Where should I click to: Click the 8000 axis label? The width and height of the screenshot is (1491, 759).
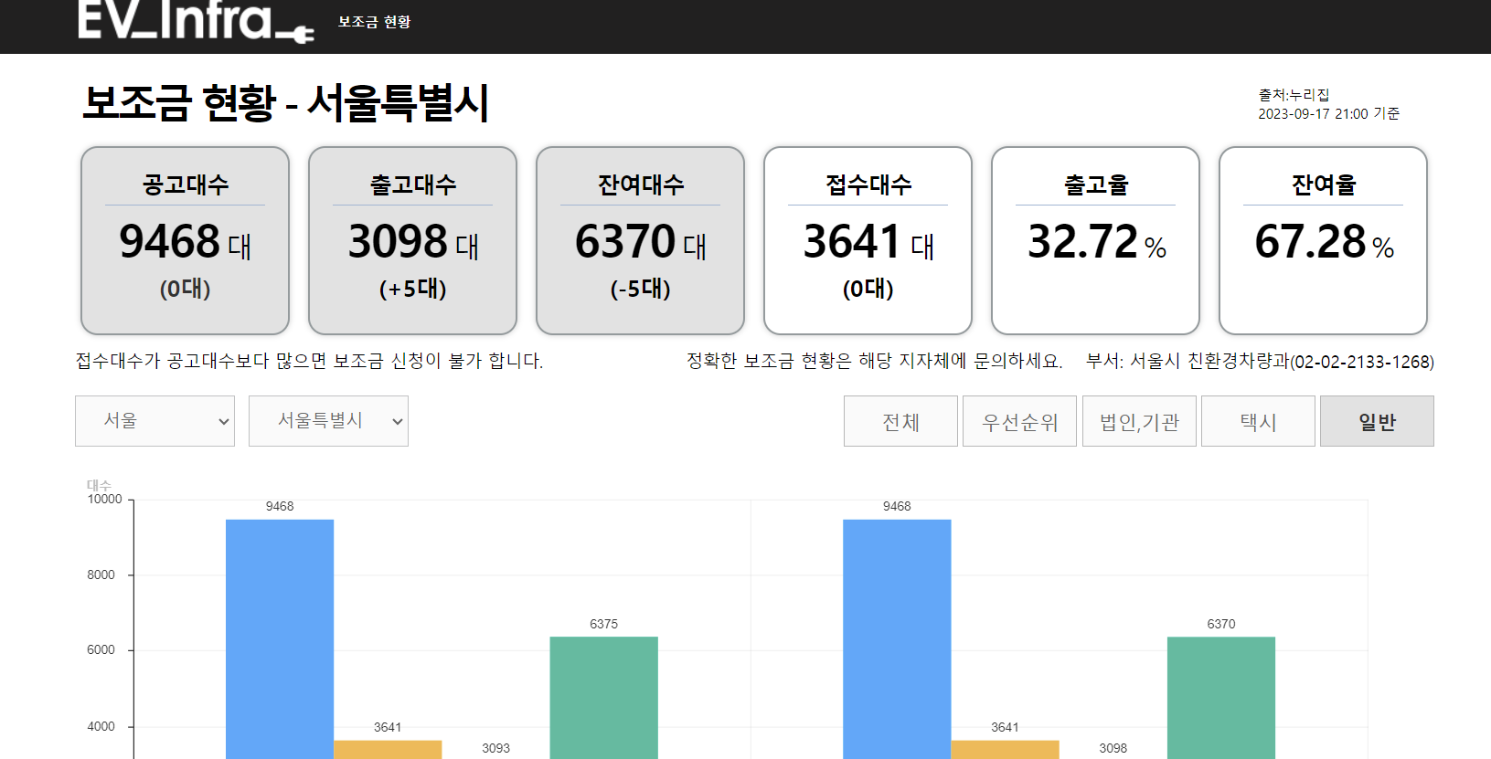pyautogui.click(x=101, y=575)
